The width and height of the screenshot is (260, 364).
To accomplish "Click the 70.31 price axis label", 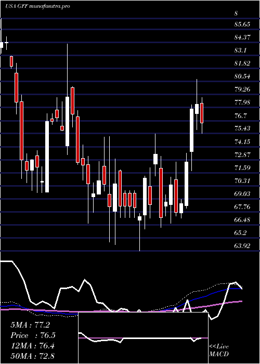I will (242, 180).
